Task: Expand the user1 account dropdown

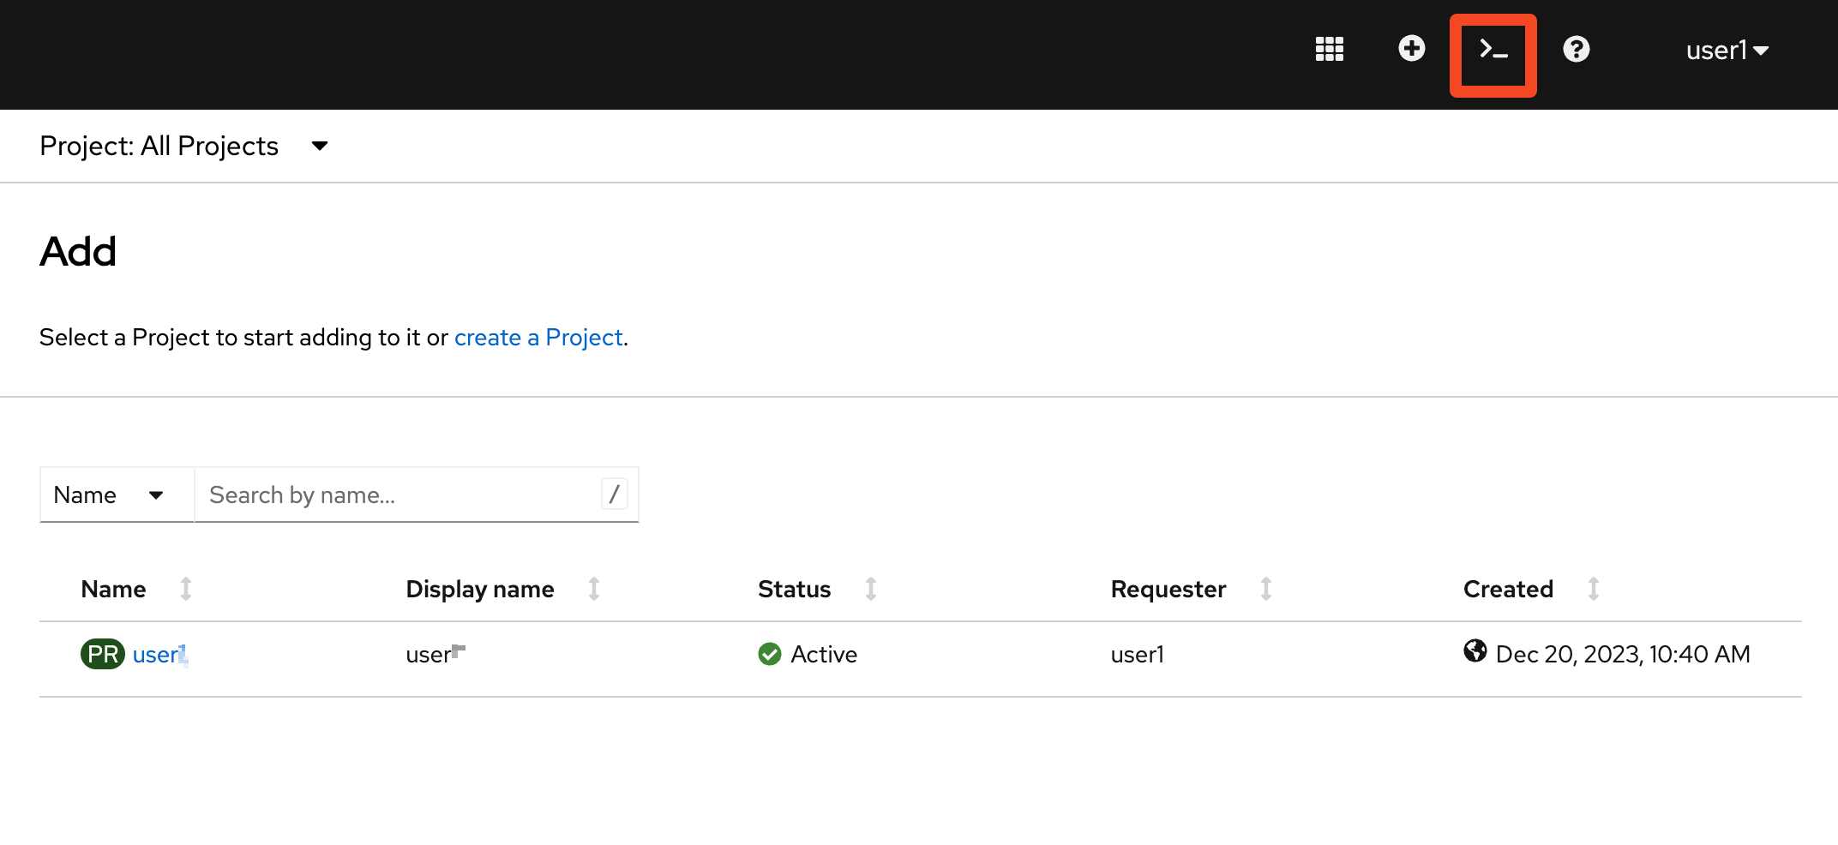Action: [1727, 51]
